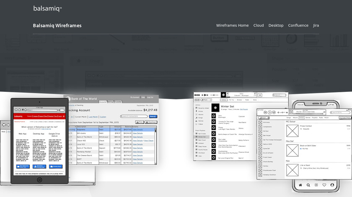The image size is (352, 197).
Task: Click the $4,217.48 available balance
Action: tap(150, 110)
